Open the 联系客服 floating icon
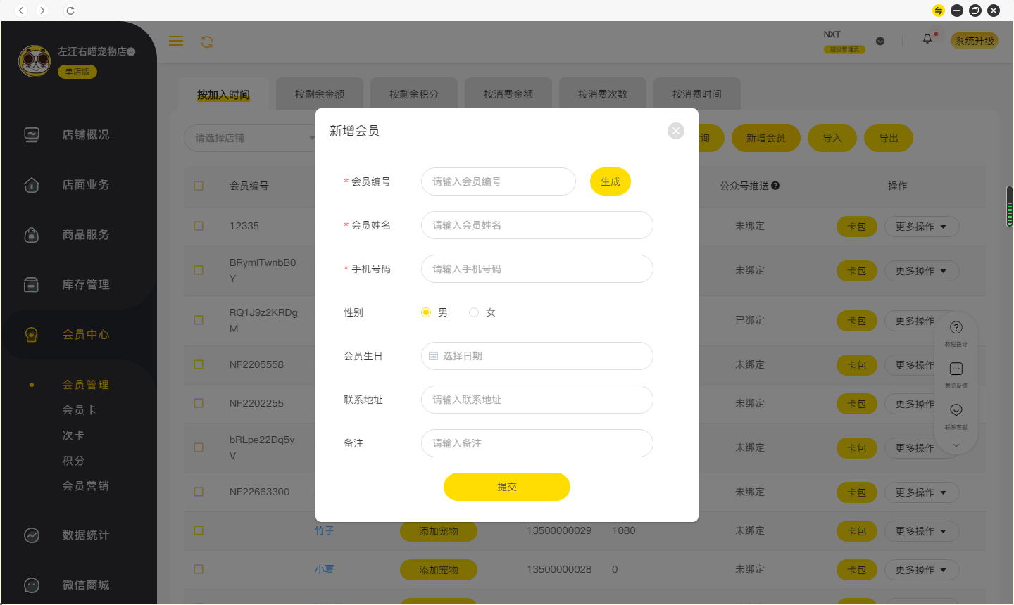1014x605 pixels. click(956, 410)
